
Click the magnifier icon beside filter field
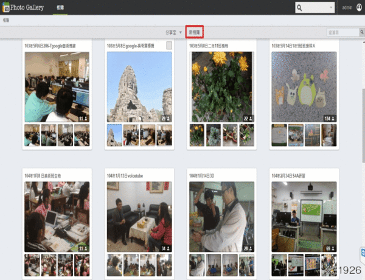pyautogui.click(x=362, y=32)
